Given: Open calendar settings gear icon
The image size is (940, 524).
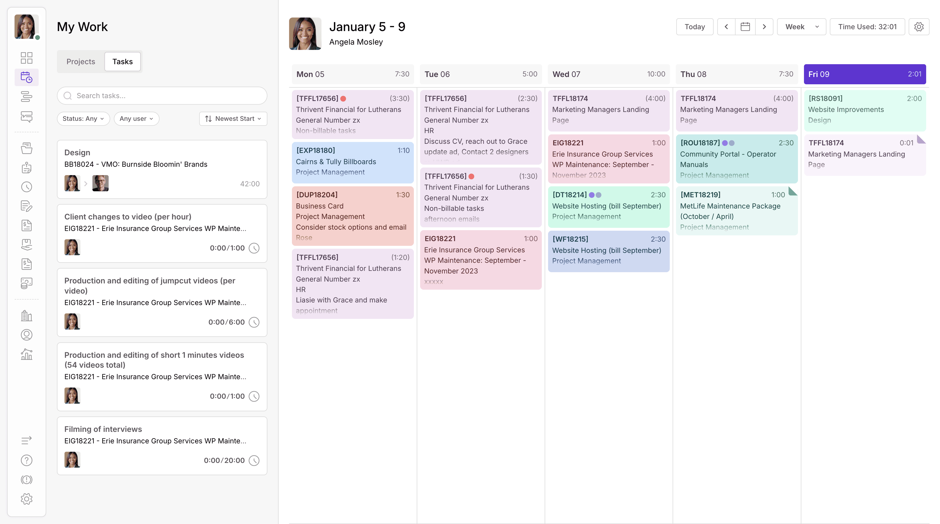Looking at the screenshot, I should pos(919,27).
